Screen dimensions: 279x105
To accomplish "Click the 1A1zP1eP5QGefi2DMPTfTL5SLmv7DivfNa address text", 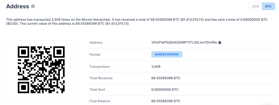I will point(184,43).
